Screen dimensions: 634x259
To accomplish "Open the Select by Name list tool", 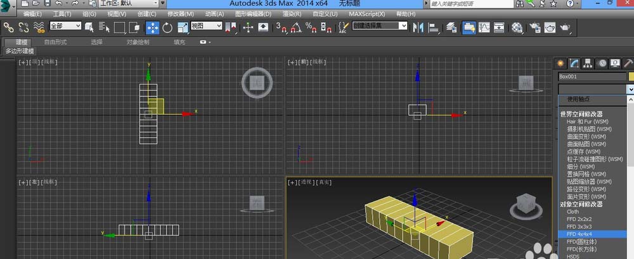I will 105,27.
